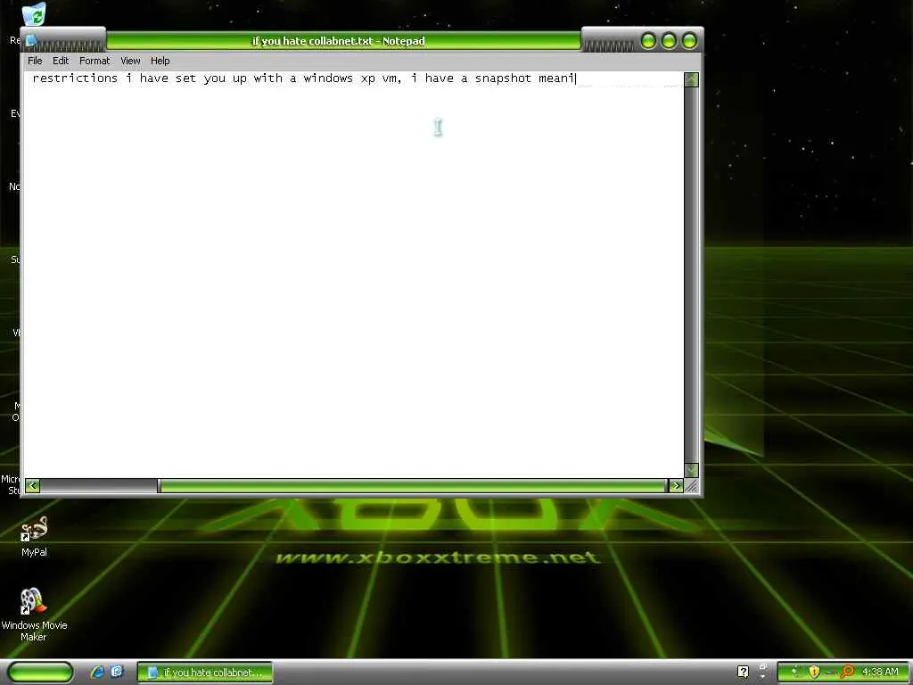This screenshot has width=913, height=685.
Task: Minimize the Notepad window
Action: click(x=648, y=41)
